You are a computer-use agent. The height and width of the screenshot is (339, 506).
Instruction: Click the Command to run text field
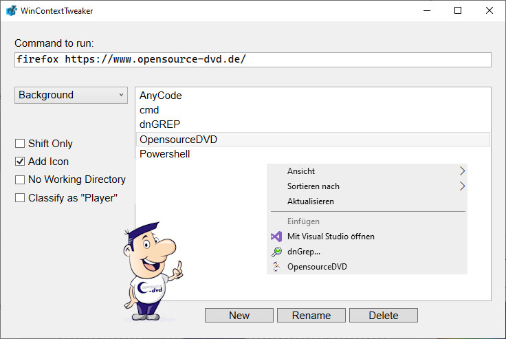252,60
